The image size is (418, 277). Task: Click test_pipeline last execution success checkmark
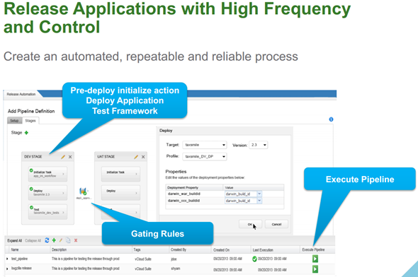click(254, 259)
